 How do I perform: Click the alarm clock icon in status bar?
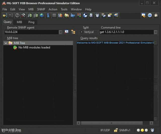click(x=152, y=130)
